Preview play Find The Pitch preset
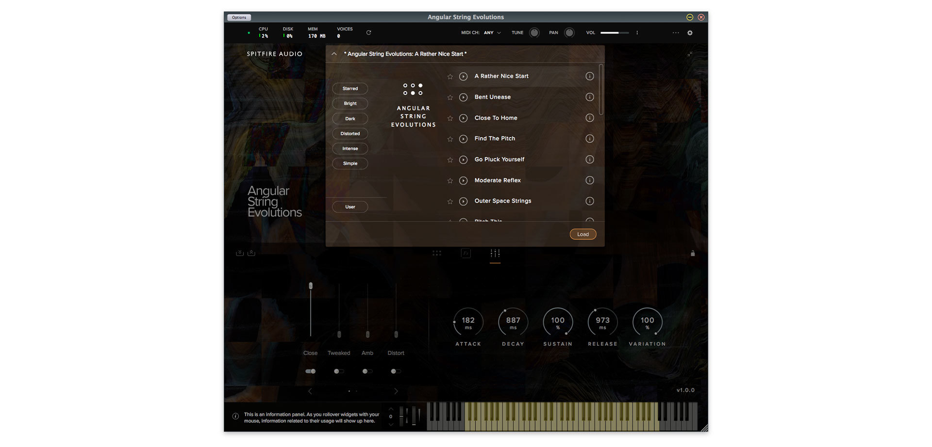 [x=464, y=139]
